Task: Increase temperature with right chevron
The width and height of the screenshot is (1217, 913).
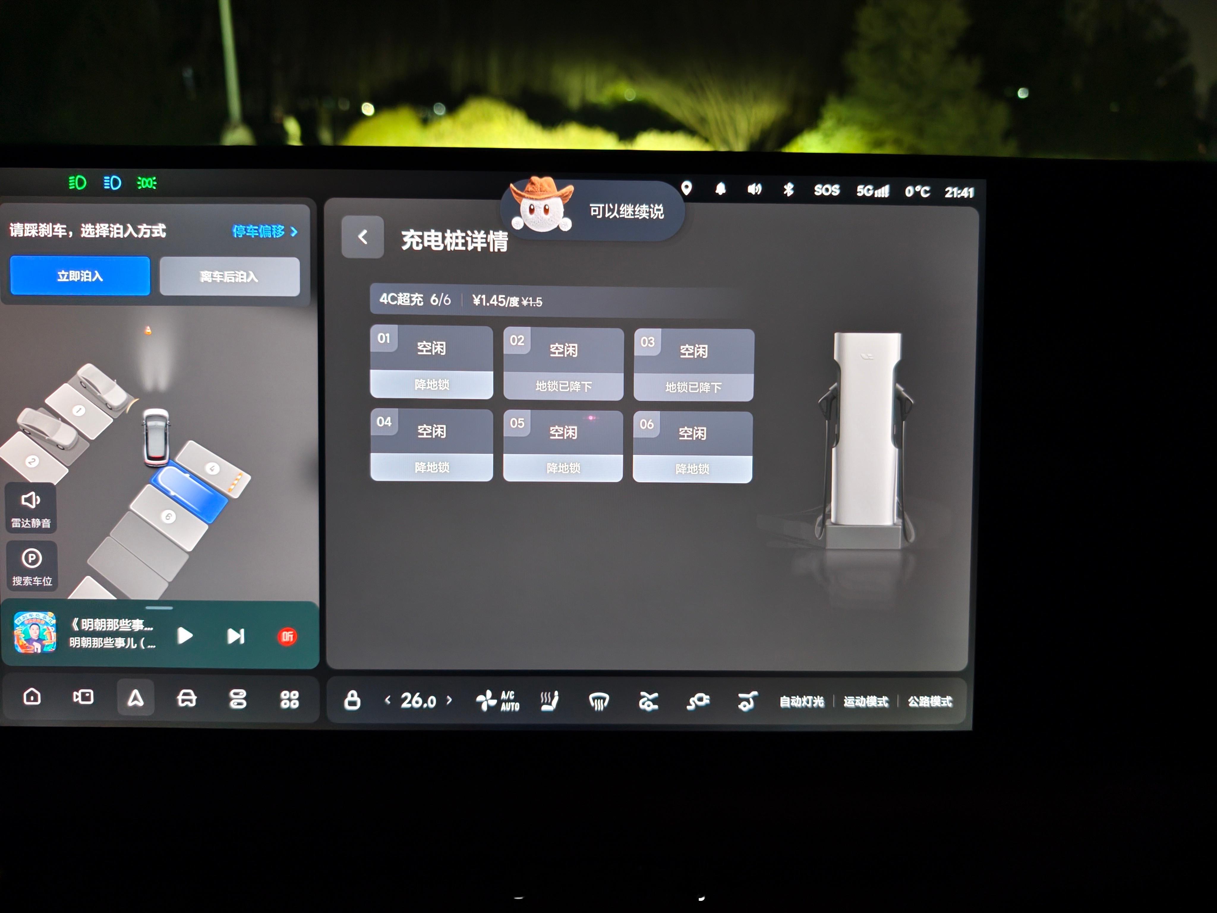Action: (450, 700)
